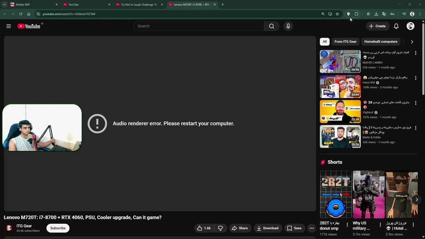The height and width of the screenshot is (239, 425).
Task: Open browser three-dot menu
Action: point(420,14)
